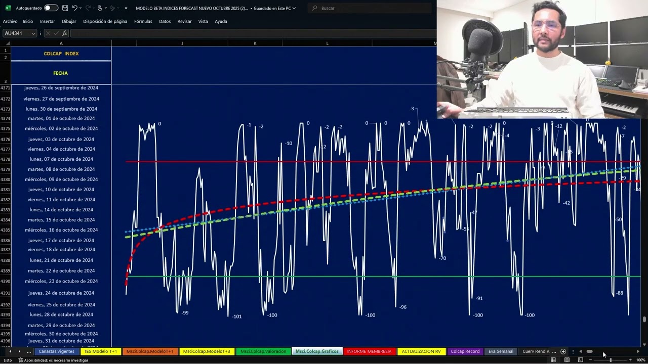Image resolution: width=648 pixels, height=364 pixels.
Task: Click the formula bar enter checkmark icon
Action: 56,33
